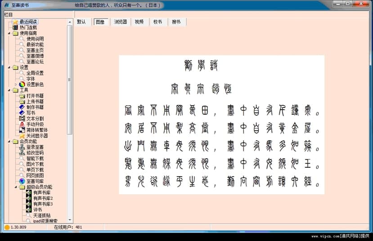Click the 简体转繁体 icon

pos(22,130)
